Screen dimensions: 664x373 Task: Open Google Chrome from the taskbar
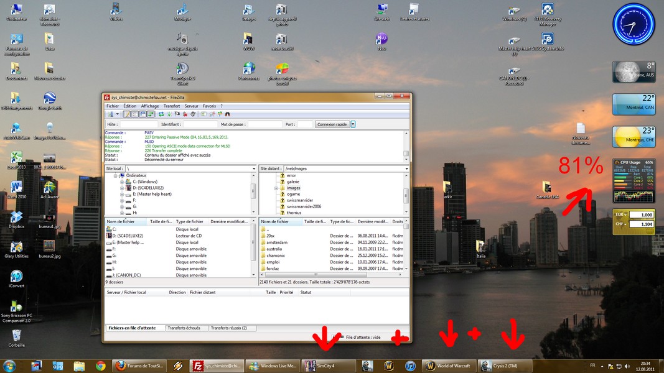[100, 366]
